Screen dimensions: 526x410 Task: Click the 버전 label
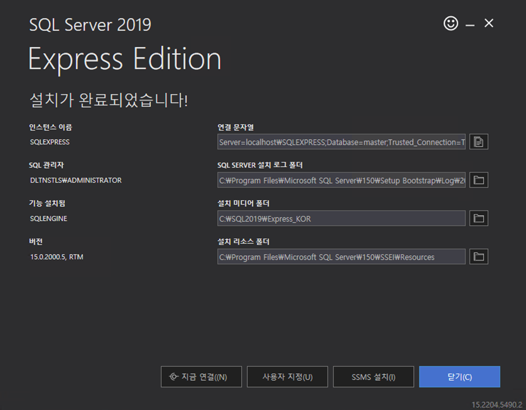(x=36, y=241)
